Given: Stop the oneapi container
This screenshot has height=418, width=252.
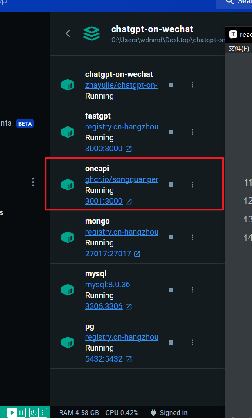Looking at the screenshot, I should coord(171,185).
